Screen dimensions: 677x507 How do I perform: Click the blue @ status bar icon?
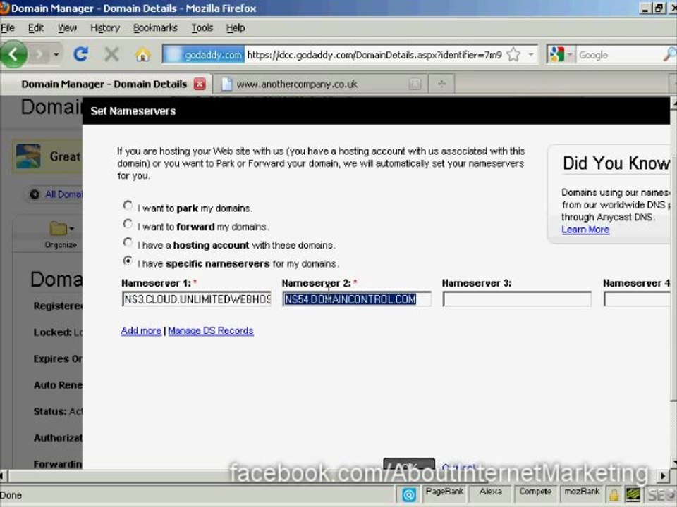pos(409,495)
